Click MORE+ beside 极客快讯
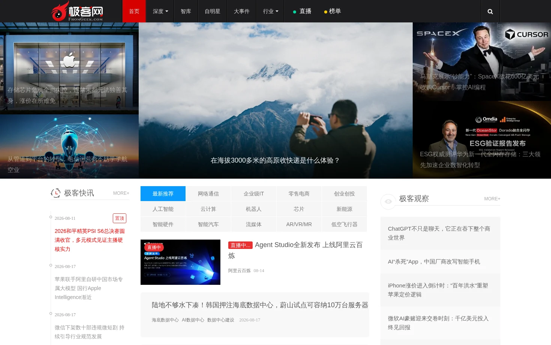This screenshot has width=551, height=345. (121, 193)
